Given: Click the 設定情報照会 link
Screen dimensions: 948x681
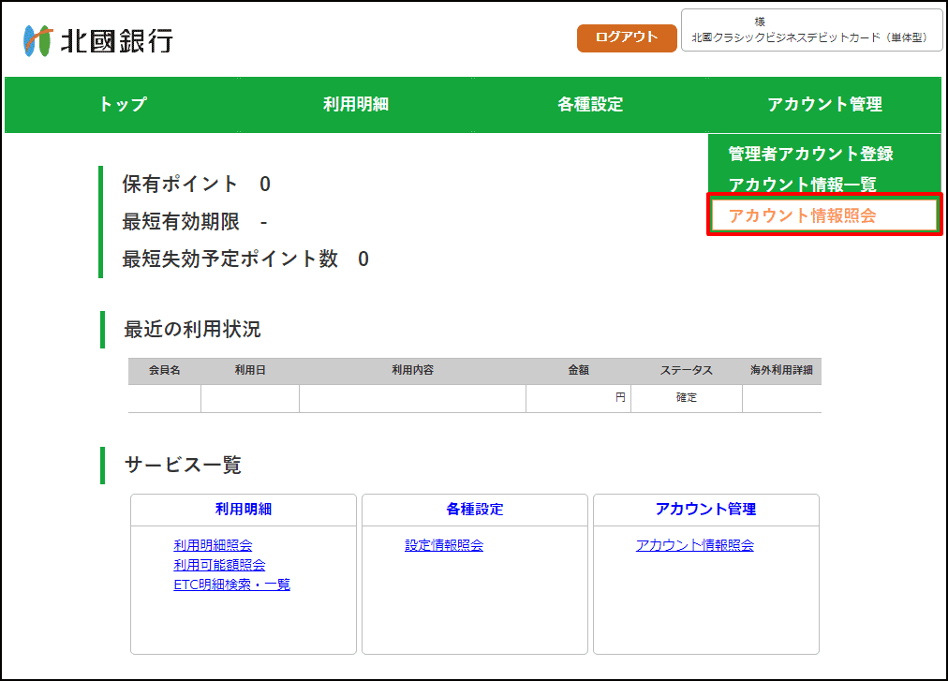Looking at the screenshot, I should (444, 545).
